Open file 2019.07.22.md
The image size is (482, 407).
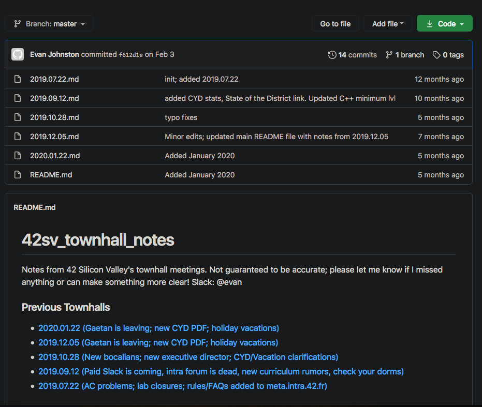(54, 79)
